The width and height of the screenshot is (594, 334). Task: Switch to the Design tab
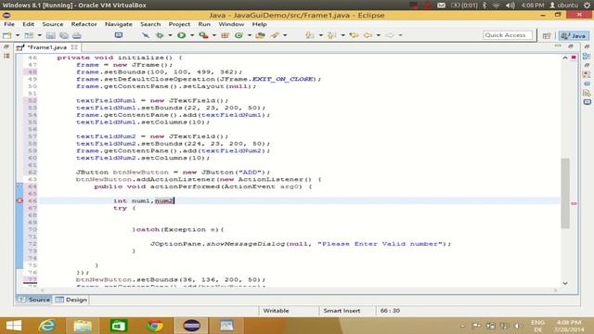coord(71,300)
